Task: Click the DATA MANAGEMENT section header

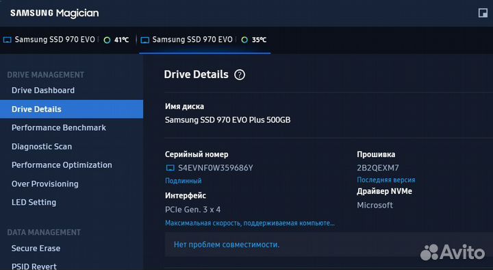Action: (x=44, y=232)
